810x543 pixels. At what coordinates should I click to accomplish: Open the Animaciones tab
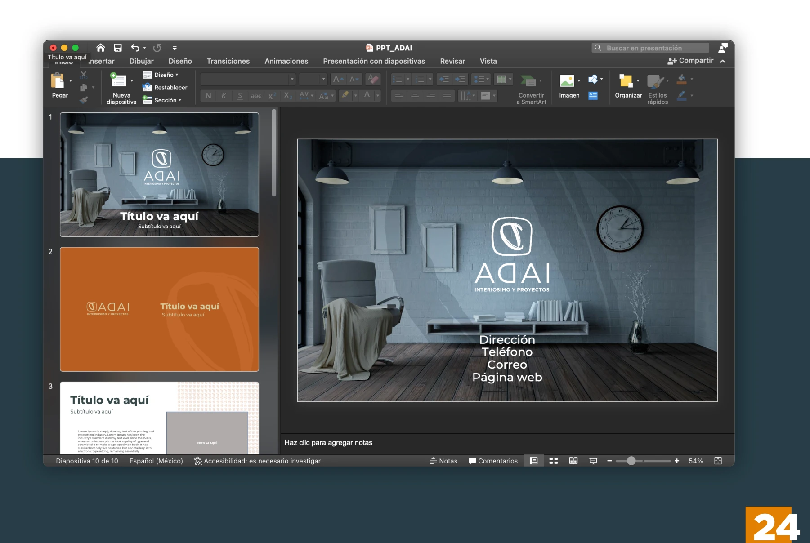pos(286,61)
